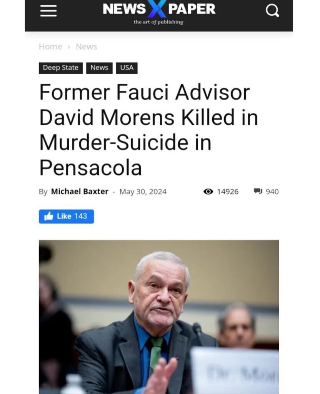Select the USA category tag

coord(127,68)
